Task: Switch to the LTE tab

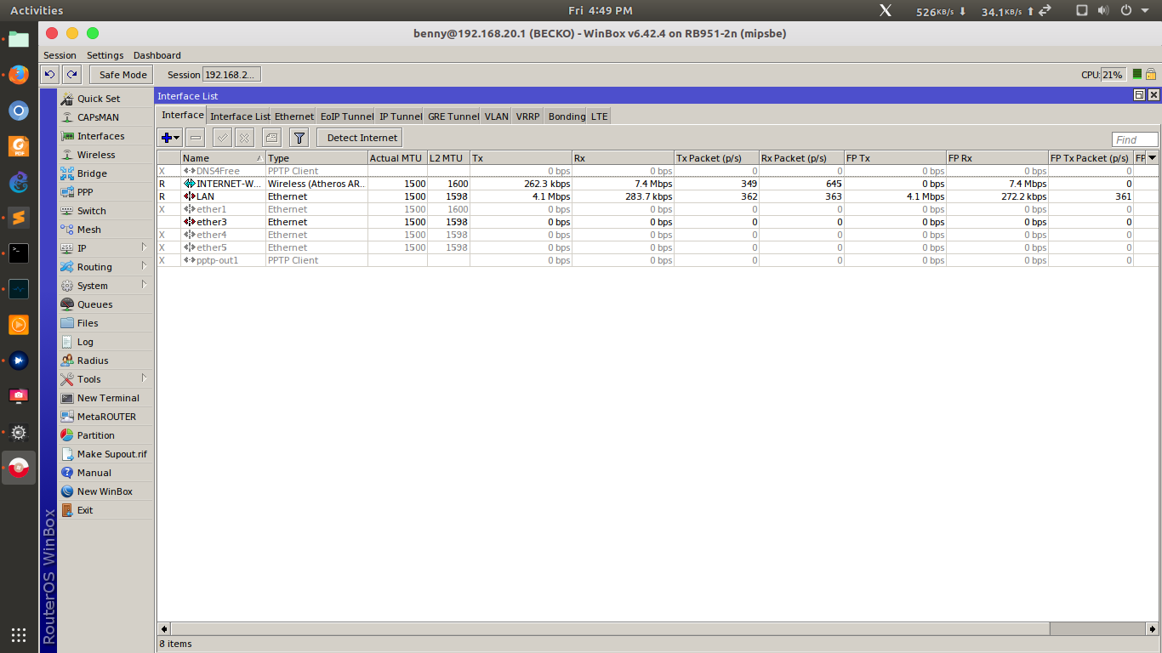Action: coord(600,116)
